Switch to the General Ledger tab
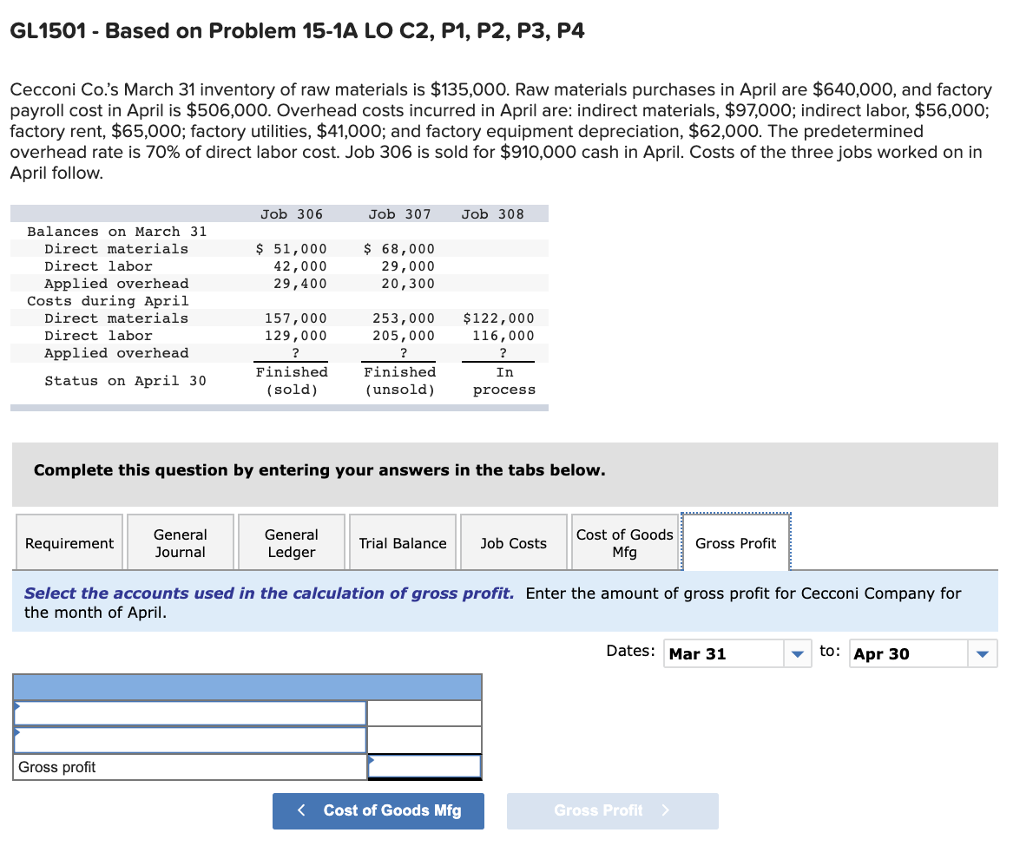Screen dimensions: 1033x859 click(x=291, y=541)
